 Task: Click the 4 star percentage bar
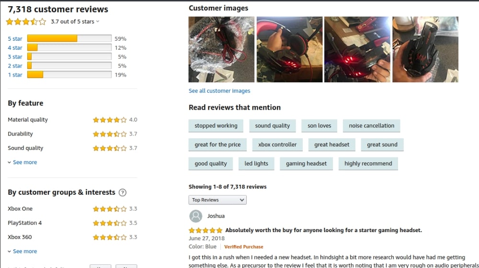69,47
